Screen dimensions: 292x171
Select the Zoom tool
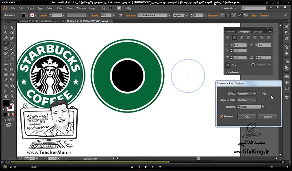click(x=12, y=96)
